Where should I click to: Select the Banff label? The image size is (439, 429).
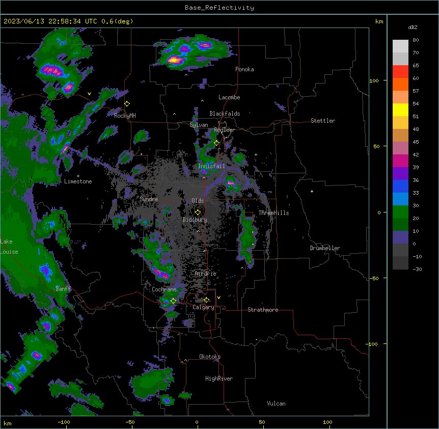coord(64,289)
